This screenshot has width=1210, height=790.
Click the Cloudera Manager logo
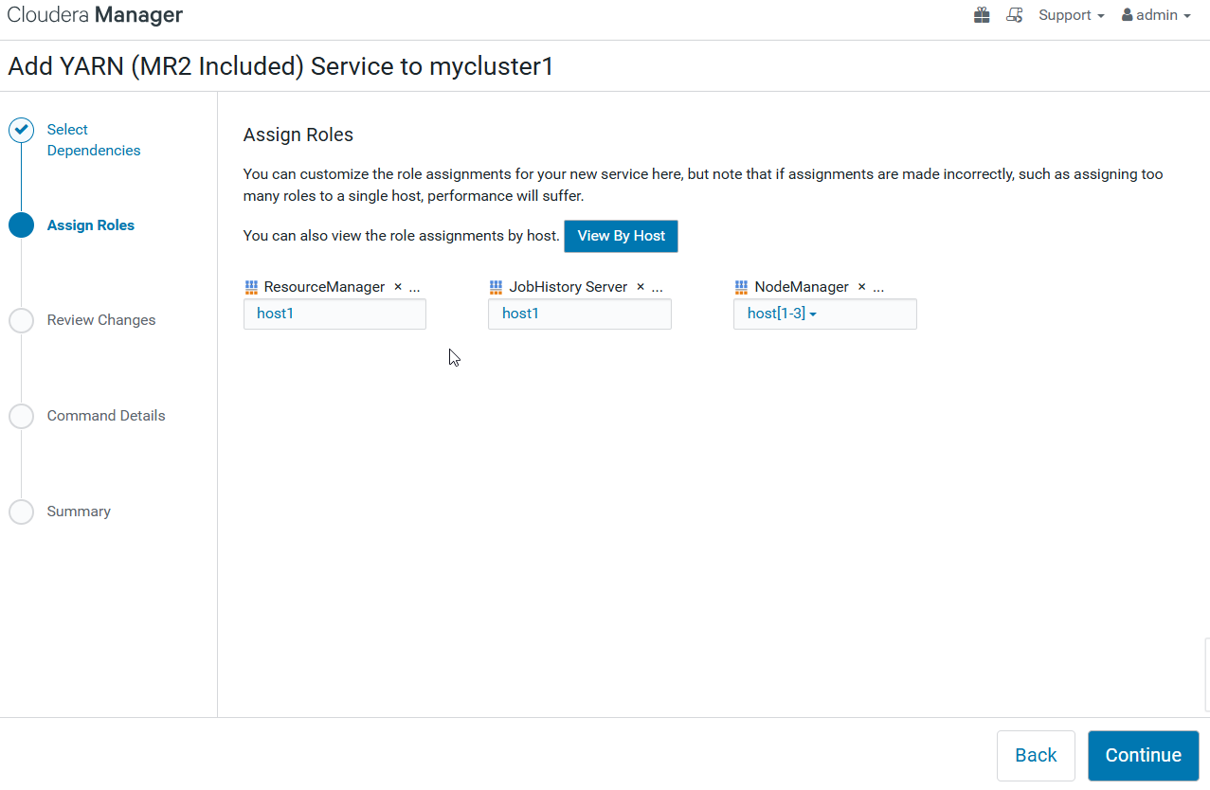pyautogui.click(x=95, y=15)
